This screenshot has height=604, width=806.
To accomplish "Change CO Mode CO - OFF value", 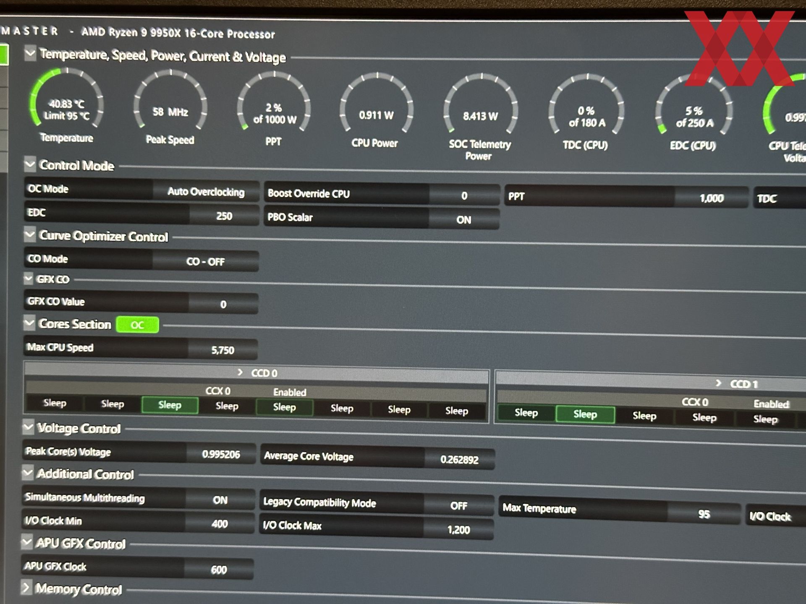I will point(205,261).
